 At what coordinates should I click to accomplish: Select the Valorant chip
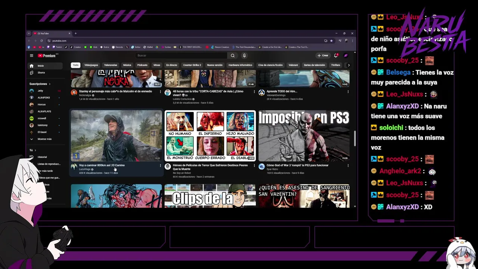[x=293, y=65]
